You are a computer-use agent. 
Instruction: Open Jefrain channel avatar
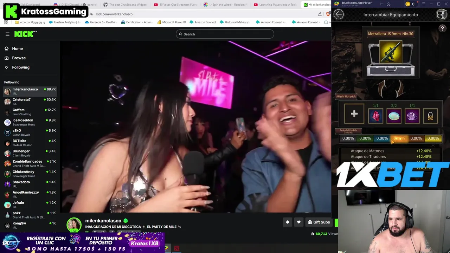[x=7, y=205]
